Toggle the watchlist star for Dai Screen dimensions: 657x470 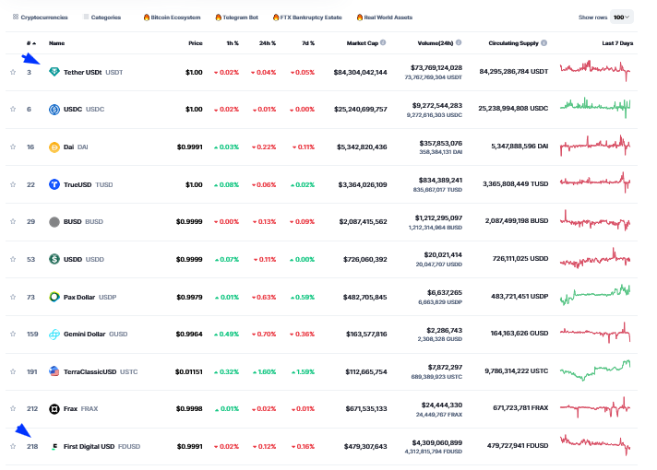tap(13, 147)
